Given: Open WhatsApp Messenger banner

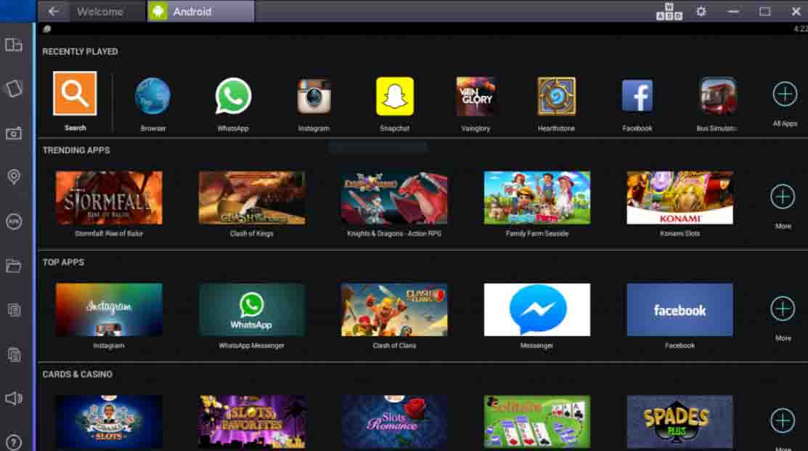Looking at the screenshot, I should [251, 310].
